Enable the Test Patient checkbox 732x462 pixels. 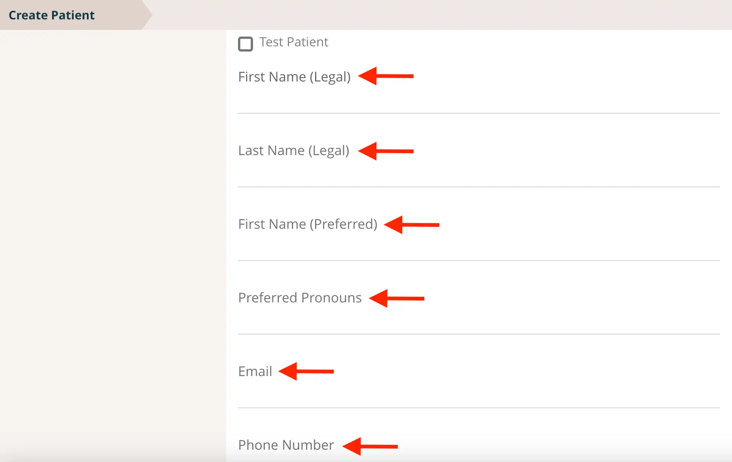click(x=246, y=44)
